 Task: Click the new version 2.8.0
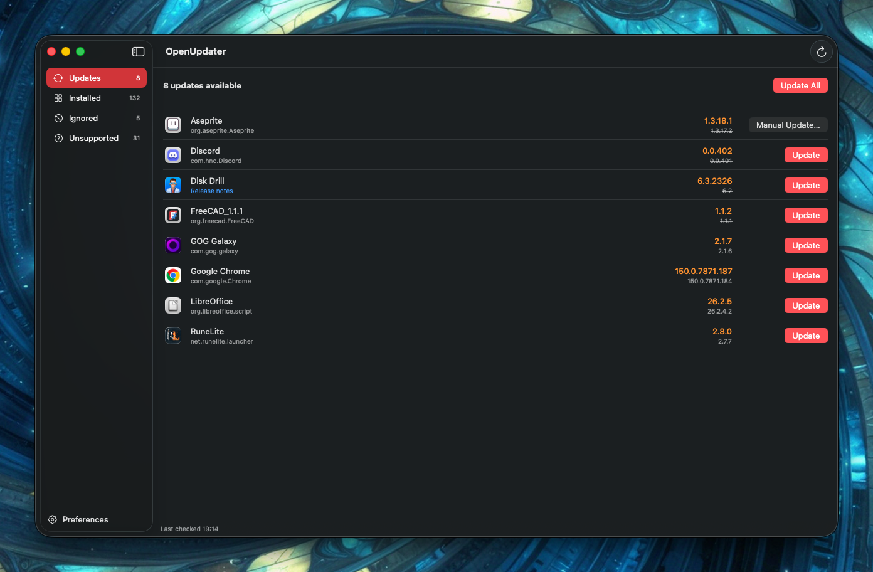[x=722, y=331]
